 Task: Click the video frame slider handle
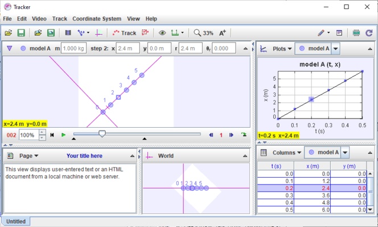click(x=102, y=134)
